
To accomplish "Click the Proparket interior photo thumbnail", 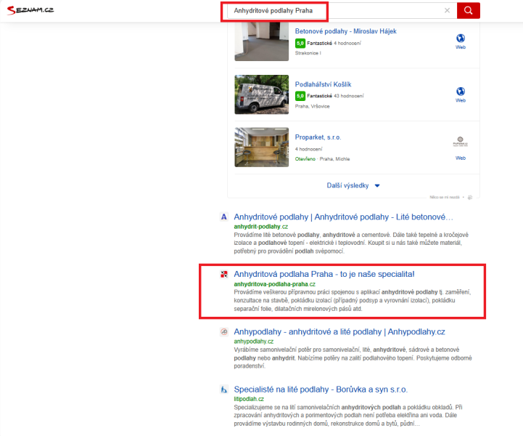I will 261,147.
